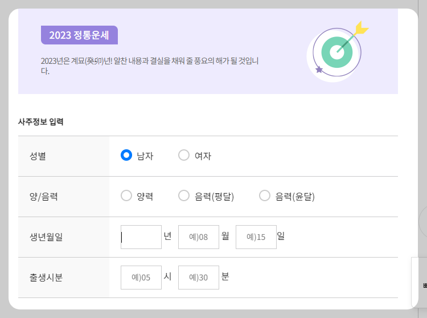
Task: Click the birth day field showing 예)15
Action: (x=256, y=237)
